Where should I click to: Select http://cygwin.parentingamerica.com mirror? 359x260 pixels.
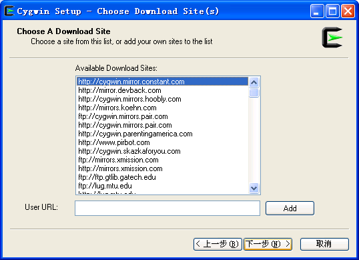163,134
